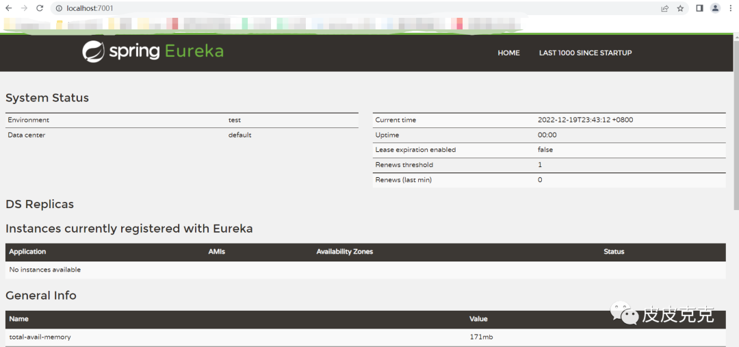Click the Status column header

(614, 252)
